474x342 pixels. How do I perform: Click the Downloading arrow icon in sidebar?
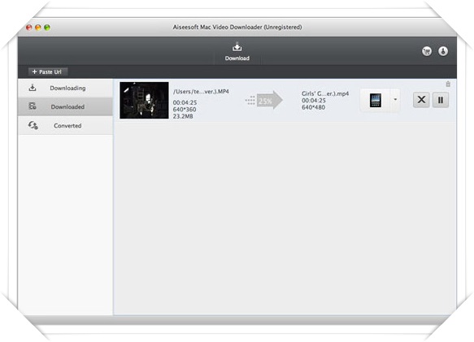[33, 88]
